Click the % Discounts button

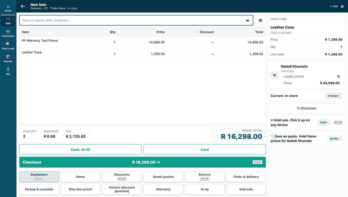pyautogui.click(x=307, y=108)
